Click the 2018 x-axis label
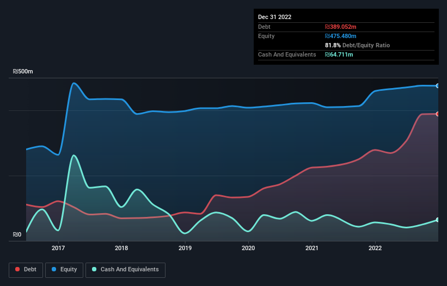This screenshot has width=447, height=286. click(121, 248)
